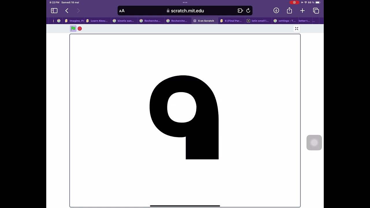Tap the scratch.mit.edu address field
The image size is (370, 208).
tap(185, 11)
